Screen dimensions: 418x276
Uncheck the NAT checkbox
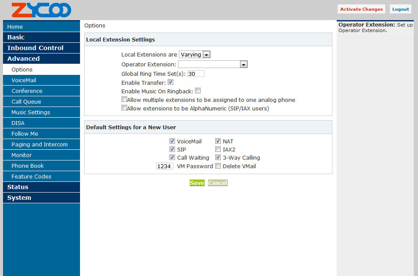click(218, 141)
